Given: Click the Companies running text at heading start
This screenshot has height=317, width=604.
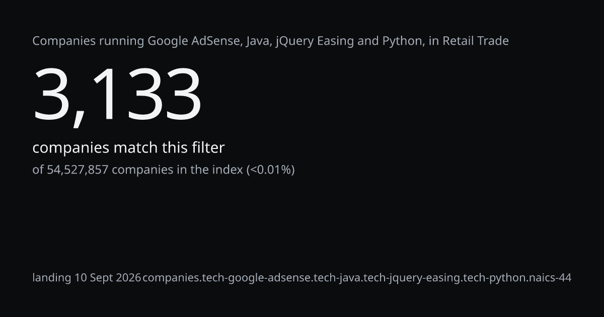Looking at the screenshot, I should [88, 42].
